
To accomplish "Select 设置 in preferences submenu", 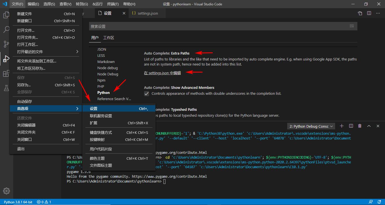I will pyautogui.click(x=119, y=109).
